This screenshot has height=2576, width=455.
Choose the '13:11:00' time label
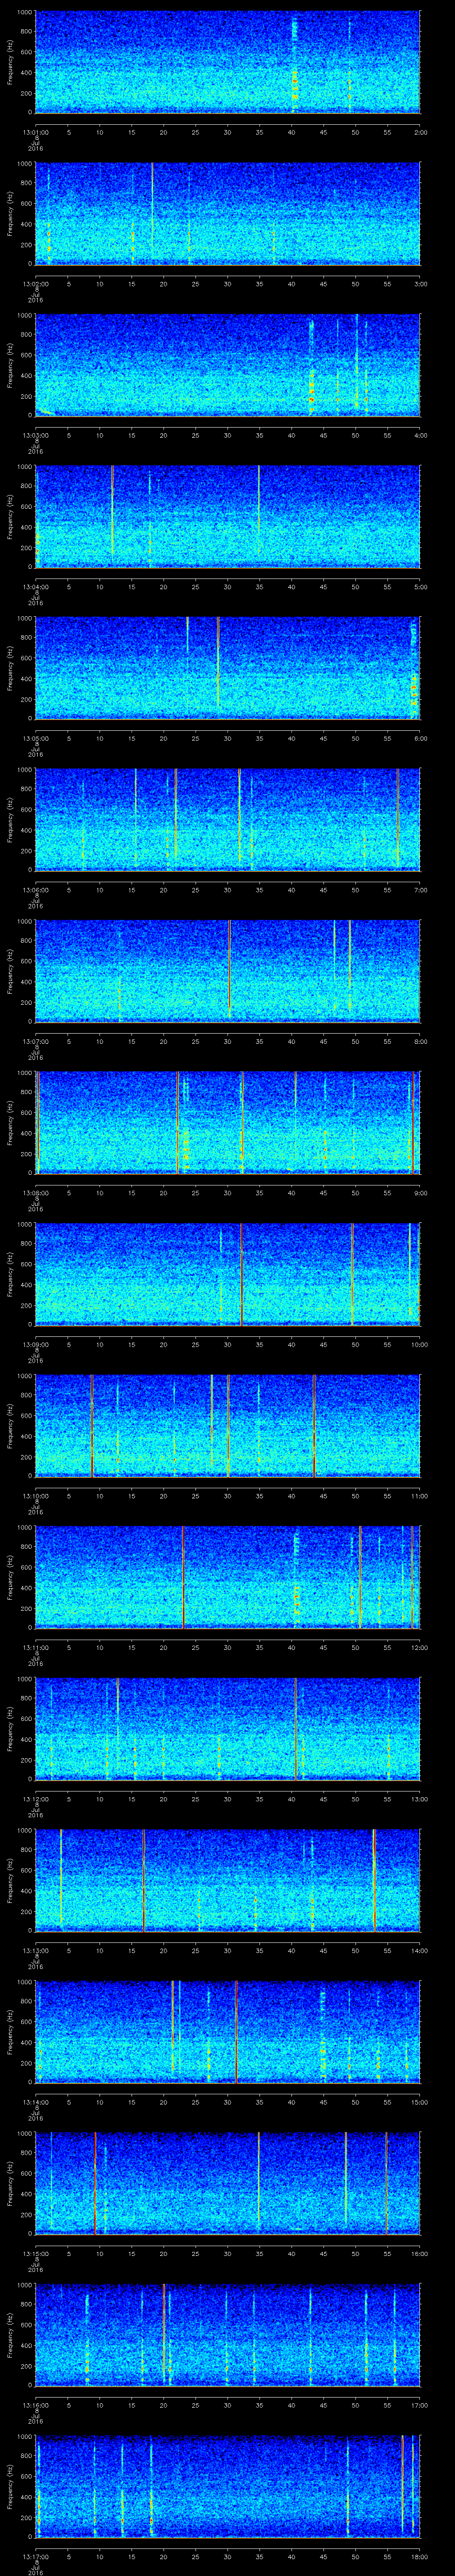36,1647
